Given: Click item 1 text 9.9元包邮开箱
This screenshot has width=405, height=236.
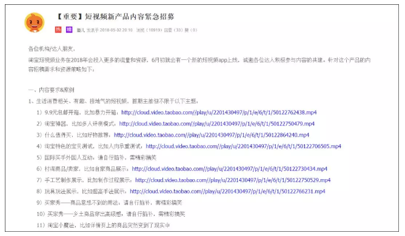Looking at the screenshot, I should click(x=62, y=113).
